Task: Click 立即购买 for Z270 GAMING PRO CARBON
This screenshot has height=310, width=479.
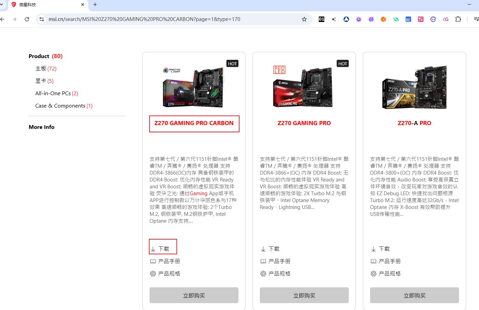Action: click(x=194, y=295)
